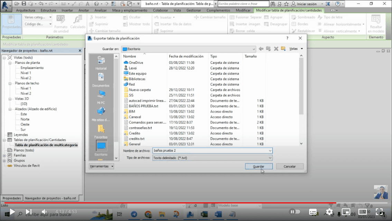The width and height of the screenshot is (392, 221).
Task: Click the up one level folder icon
Action: [x=269, y=49]
